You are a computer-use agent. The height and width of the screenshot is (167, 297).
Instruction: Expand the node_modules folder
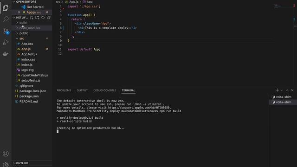coord(32,28)
